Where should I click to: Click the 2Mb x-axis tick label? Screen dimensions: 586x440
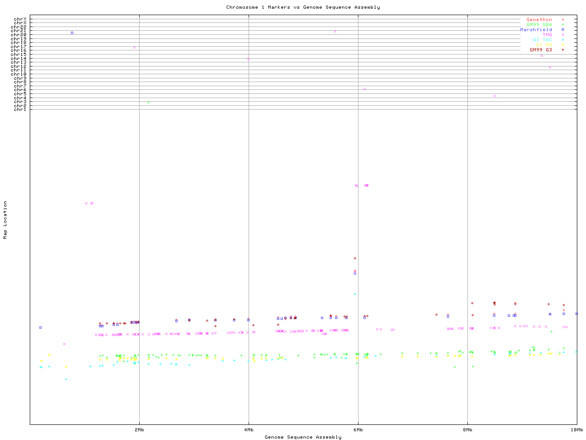pyautogui.click(x=139, y=430)
